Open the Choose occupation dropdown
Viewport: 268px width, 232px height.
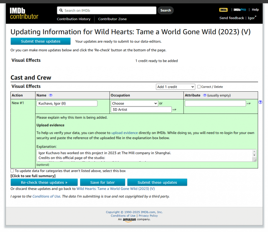134,103
